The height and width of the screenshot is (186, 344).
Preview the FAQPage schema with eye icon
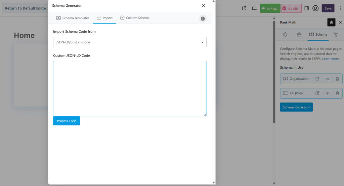click(328, 93)
